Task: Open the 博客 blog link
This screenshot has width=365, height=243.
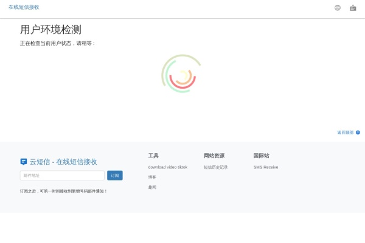Action: (x=152, y=177)
